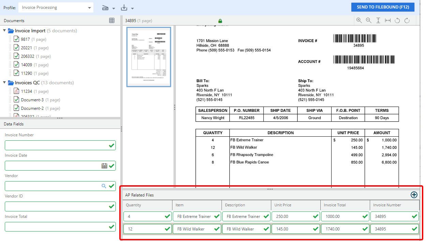
Task: Click the Vendor search magnifier icon
Action: (104, 186)
